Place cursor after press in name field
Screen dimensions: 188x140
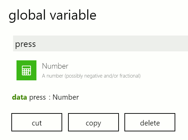[x=36, y=44]
